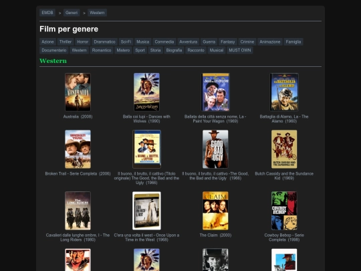Viewport: 361px width, 271px height.
Task: Select the Storia genre tag
Action: pyautogui.click(x=155, y=50)
